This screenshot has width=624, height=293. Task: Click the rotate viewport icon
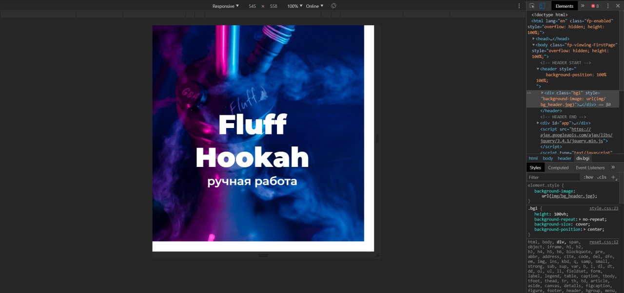334,6
